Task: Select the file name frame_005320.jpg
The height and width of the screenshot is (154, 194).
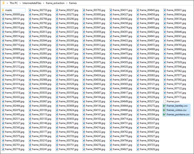Action: (149, 119)
